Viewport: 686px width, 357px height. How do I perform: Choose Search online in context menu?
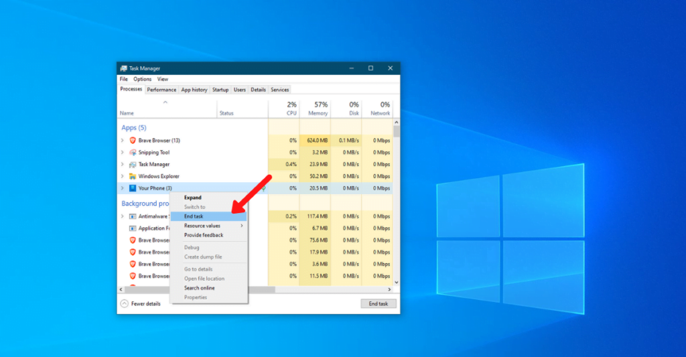pos(209,288)
